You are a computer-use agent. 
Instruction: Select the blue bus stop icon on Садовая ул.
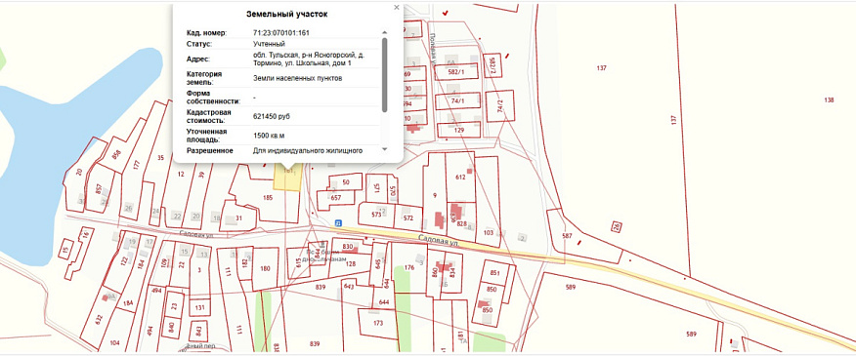338,223
